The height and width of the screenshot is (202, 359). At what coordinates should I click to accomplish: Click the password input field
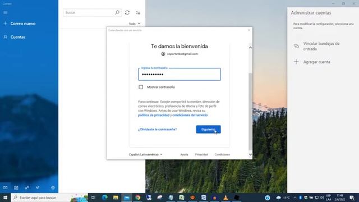coord(179,74)
